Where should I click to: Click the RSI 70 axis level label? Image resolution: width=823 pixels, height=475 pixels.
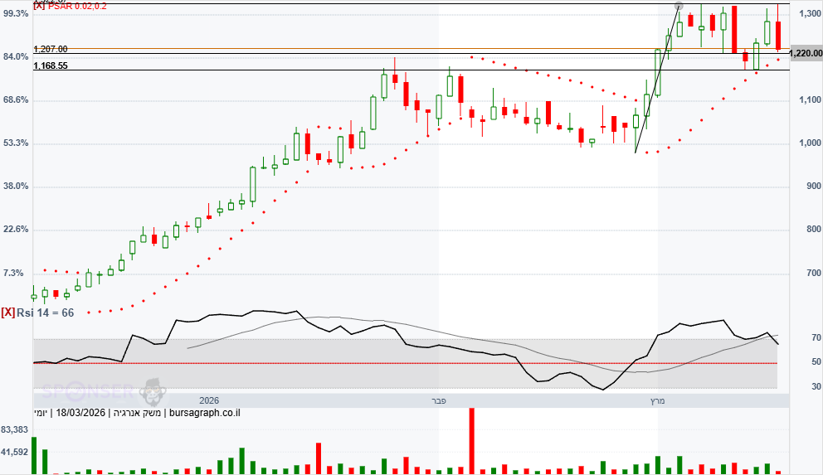click(x=792, y=338)
